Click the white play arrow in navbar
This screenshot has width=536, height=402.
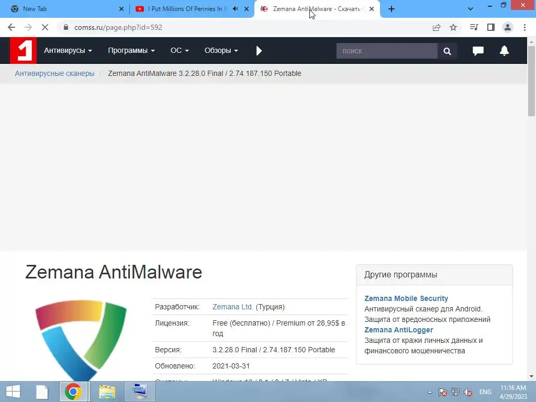[259, 51]
